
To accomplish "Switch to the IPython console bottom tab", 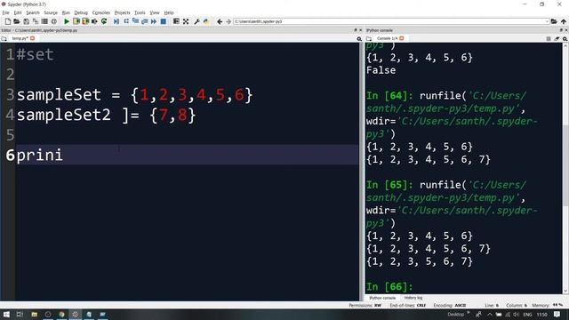I will coord(382,298).
